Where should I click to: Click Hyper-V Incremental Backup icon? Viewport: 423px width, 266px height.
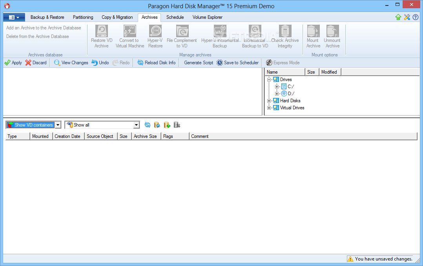pos(220,31)
